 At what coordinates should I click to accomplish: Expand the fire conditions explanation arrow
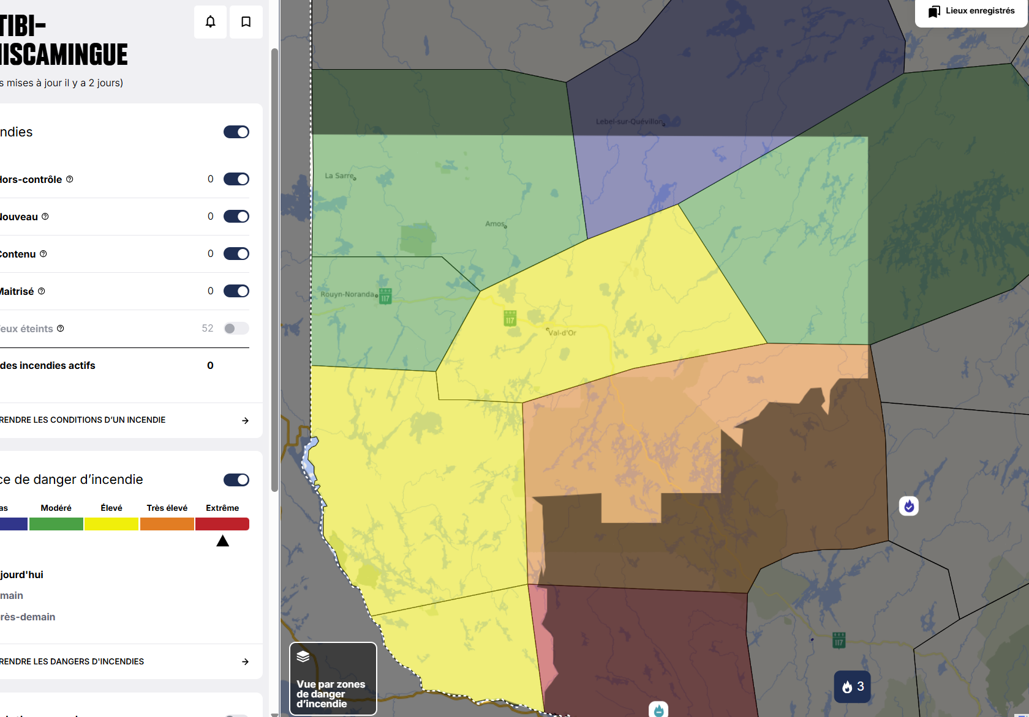pyautogui.click(x=245, y=420)
